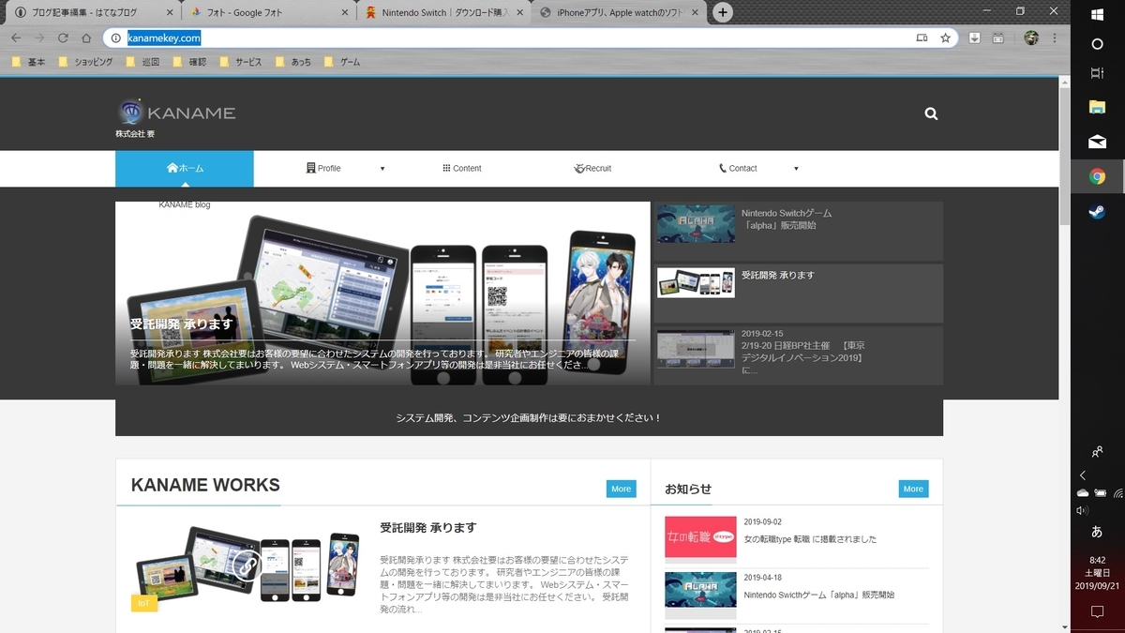The image size is (1125, 633).
Task: Select the ホーム navigation tab
Action: click(185, 169)
